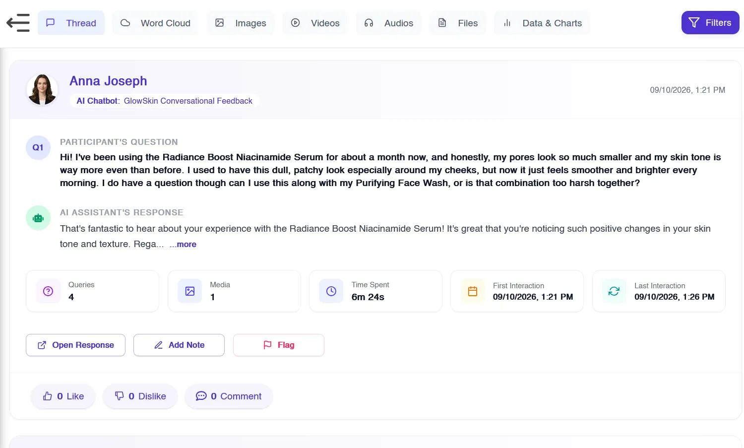Click the PARTICIPANT'S QUESTION heading
Viewport: 744px width, 448px height.
[x=119, y=142]
